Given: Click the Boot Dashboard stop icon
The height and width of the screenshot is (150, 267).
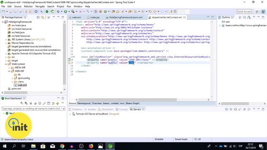Looking at the screenshot, I should coord(31,103).
